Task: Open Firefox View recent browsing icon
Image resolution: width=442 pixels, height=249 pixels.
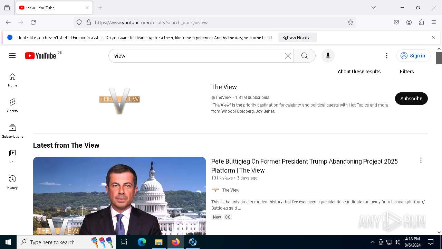Action: coord(7,8)
